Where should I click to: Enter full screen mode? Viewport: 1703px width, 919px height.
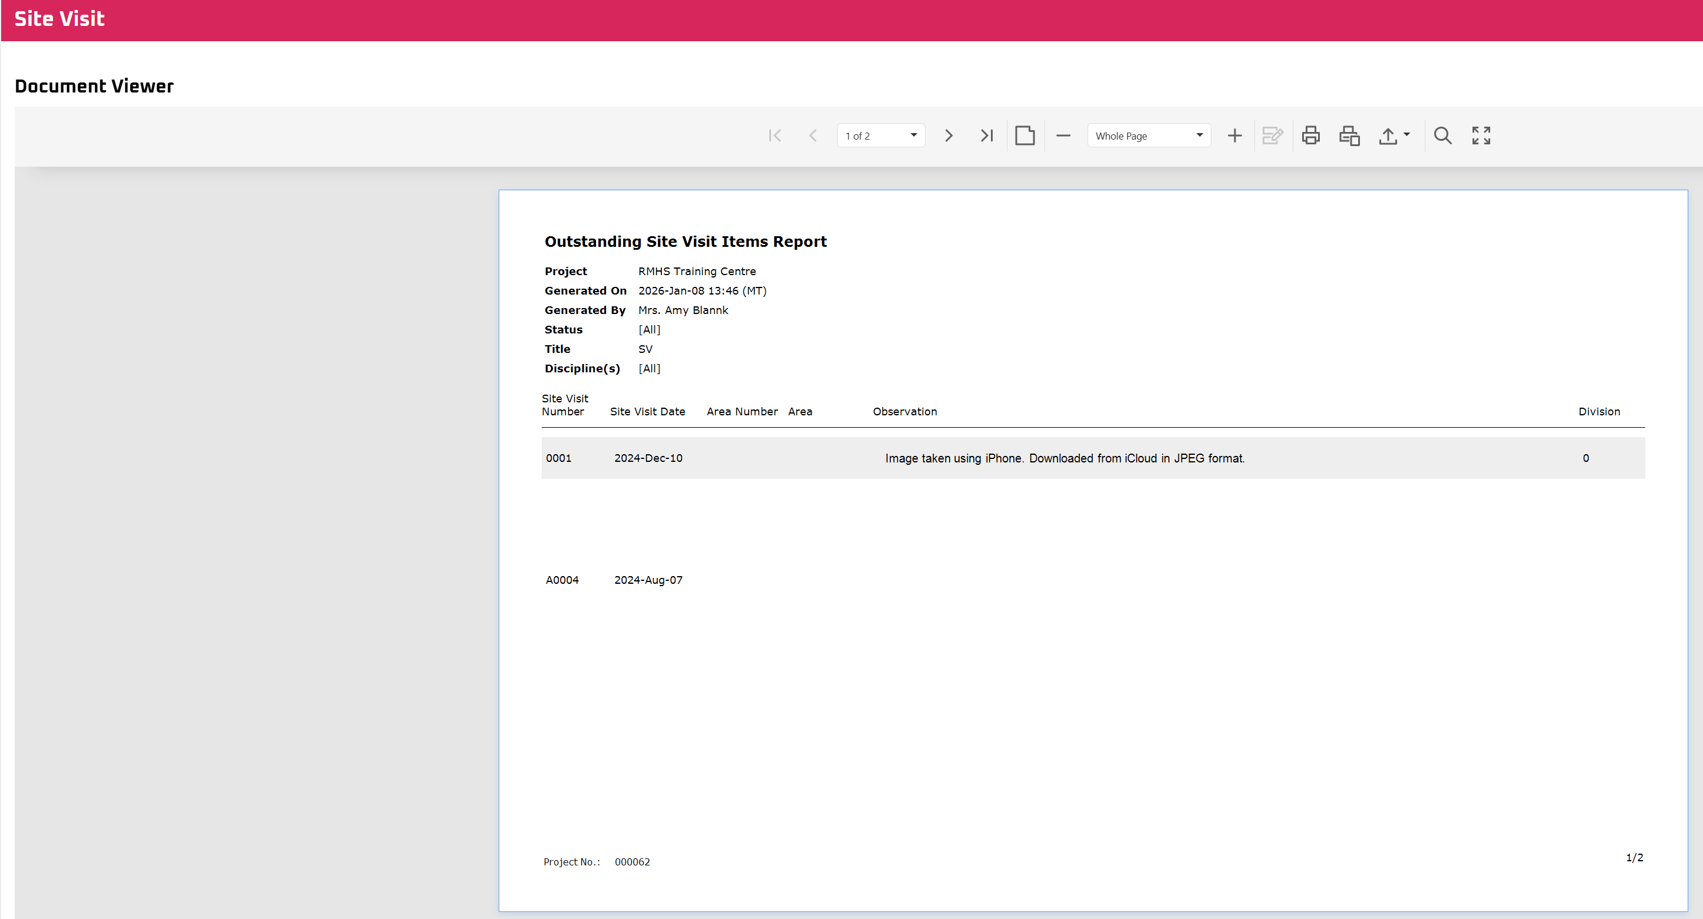pyautogui.click(x=1481, y=135)
